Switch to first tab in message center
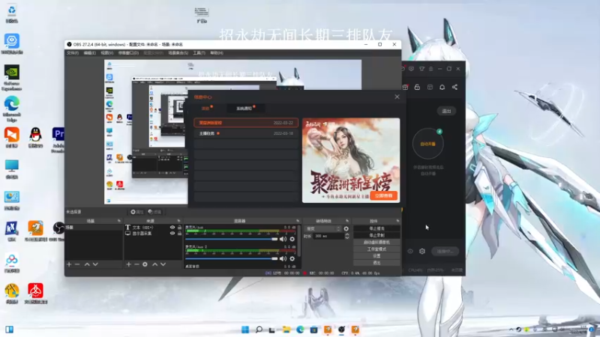The image size is (600, 337). pos(206,109)
